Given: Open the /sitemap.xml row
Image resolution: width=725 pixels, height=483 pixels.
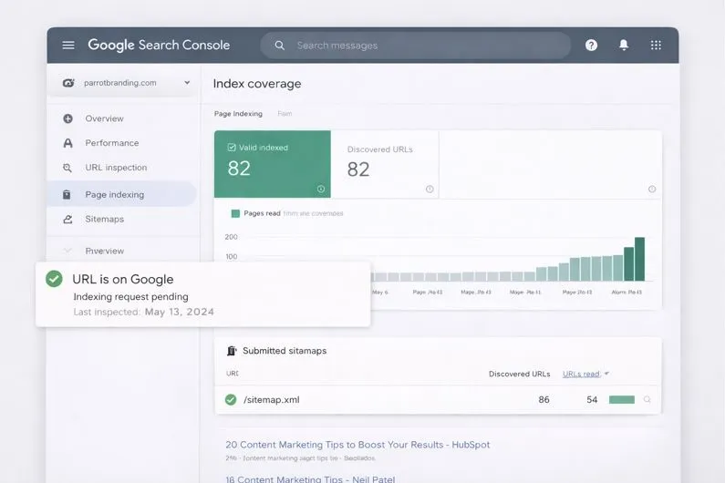Looking at the screenshot, I should (x=438, y=400).
